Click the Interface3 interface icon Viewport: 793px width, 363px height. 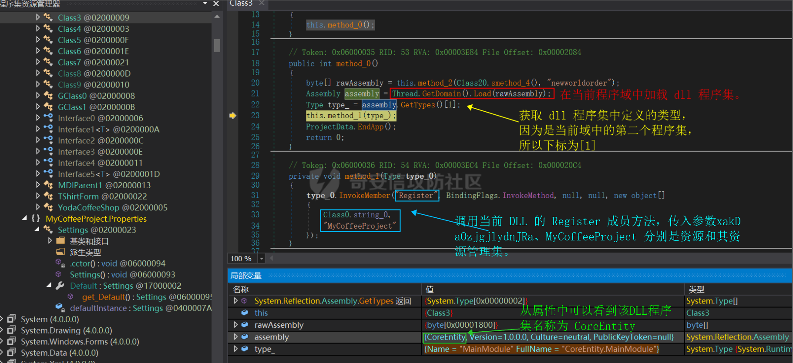48,152
